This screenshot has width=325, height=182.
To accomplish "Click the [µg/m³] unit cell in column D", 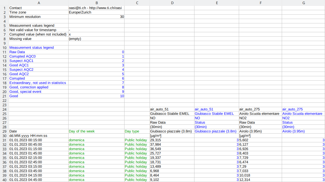I will coord(172,135).
